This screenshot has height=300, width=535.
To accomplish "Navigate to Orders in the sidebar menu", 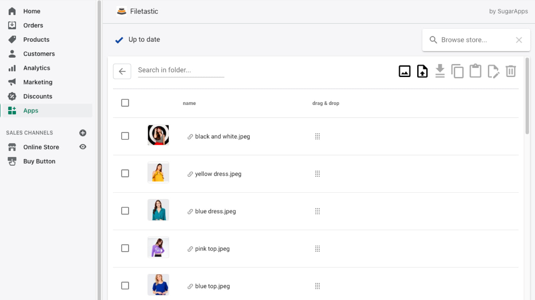I will pos(33,25).
